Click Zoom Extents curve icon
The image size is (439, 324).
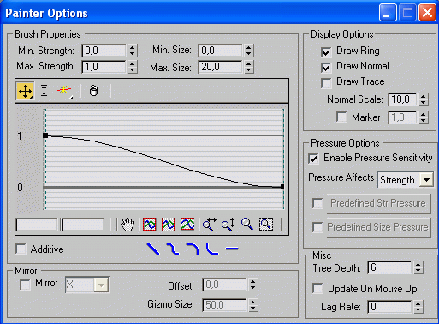coord(150,225)
